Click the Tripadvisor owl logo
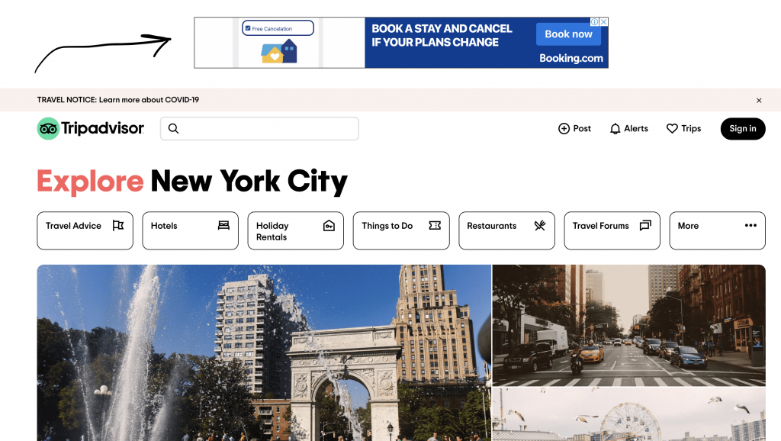 tap(48, 129)
